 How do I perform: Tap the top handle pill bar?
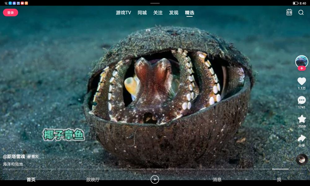pyautogui.click(x=155, y=3)
